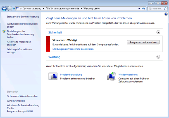Click the Wartung section heading
The image size is (169, 118).
click(x=54, y=57)
